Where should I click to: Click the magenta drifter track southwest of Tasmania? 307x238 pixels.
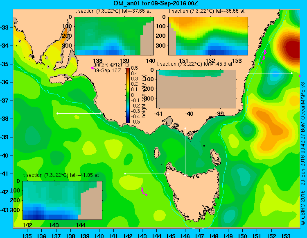pyautogui.click(x=144, y=192)
